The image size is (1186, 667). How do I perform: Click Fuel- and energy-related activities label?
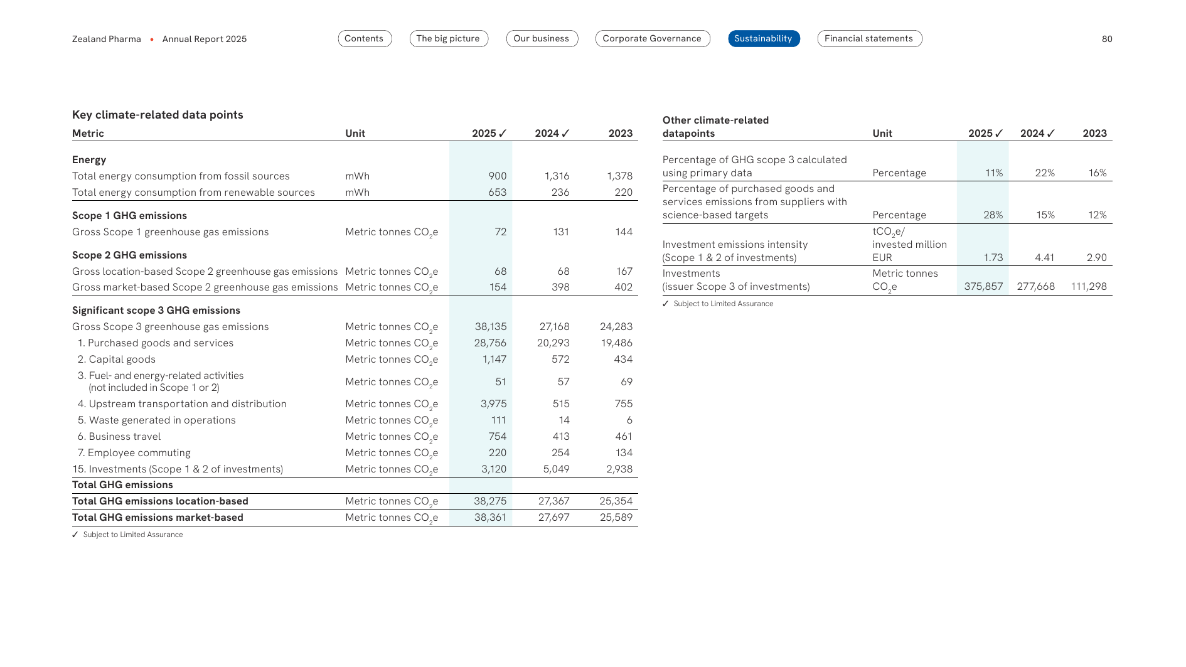[161, 382]
